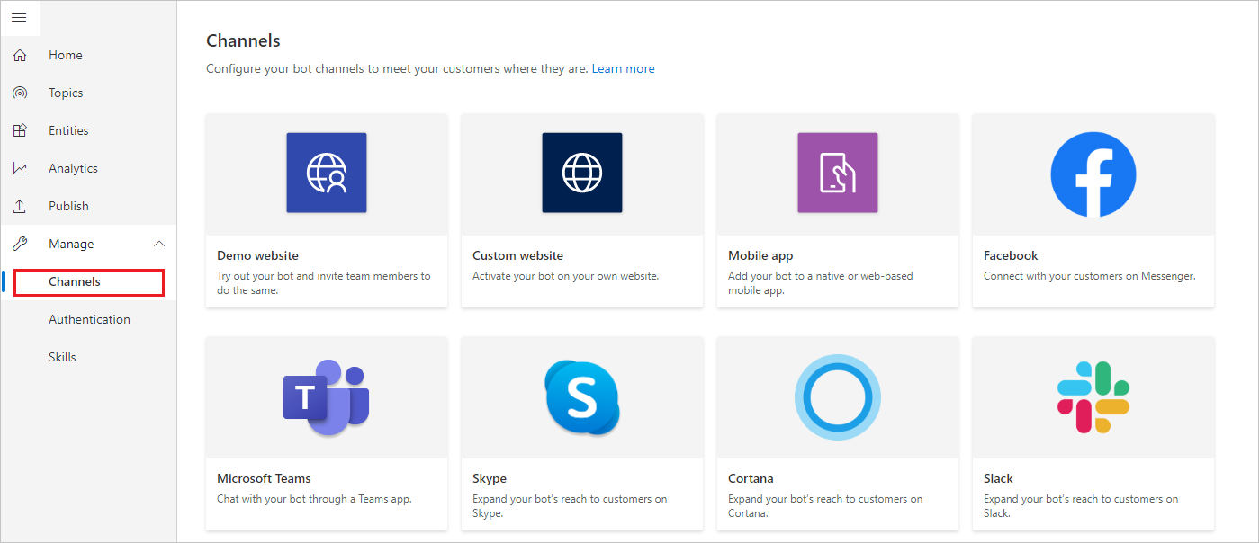Click 'Try out your bot and invite team members' text
This screenshot has height=543, width=1259.
pyautogui.click(x=324, y=283)
